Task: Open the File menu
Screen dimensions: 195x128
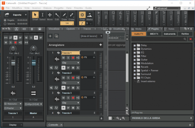Action: (x=8, y=8)
